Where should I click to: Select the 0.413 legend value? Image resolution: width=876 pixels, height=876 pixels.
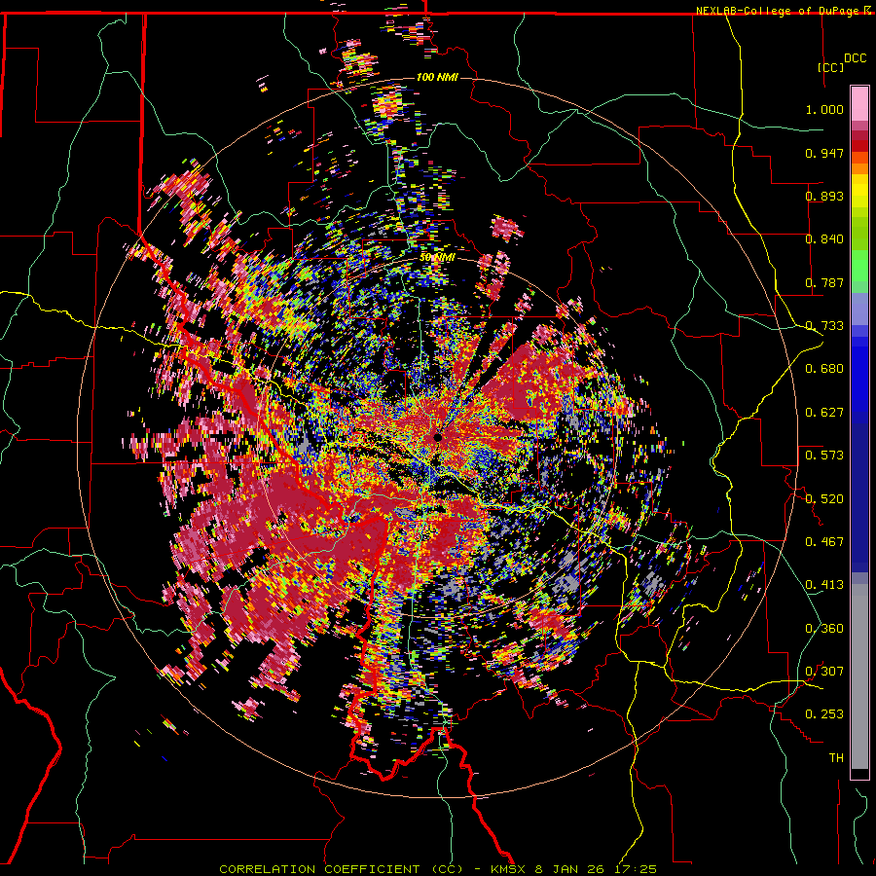point(824,585)
